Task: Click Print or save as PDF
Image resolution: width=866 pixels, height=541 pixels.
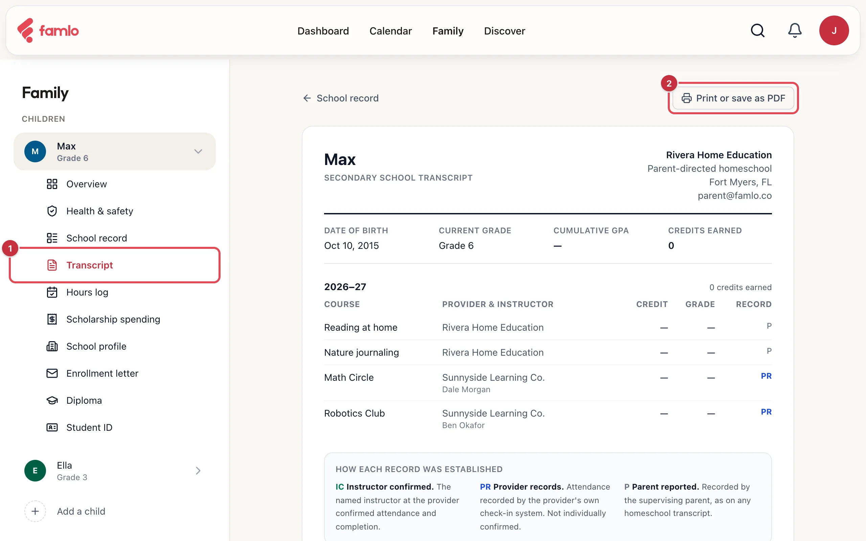Action: (733, 98)
